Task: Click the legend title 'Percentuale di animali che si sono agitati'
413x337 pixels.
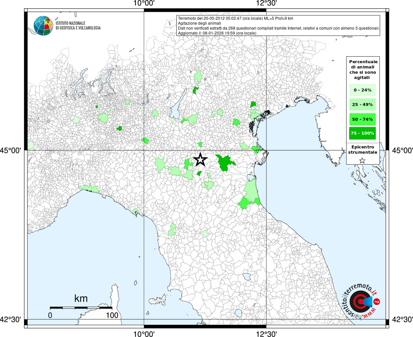Action: 363,70
